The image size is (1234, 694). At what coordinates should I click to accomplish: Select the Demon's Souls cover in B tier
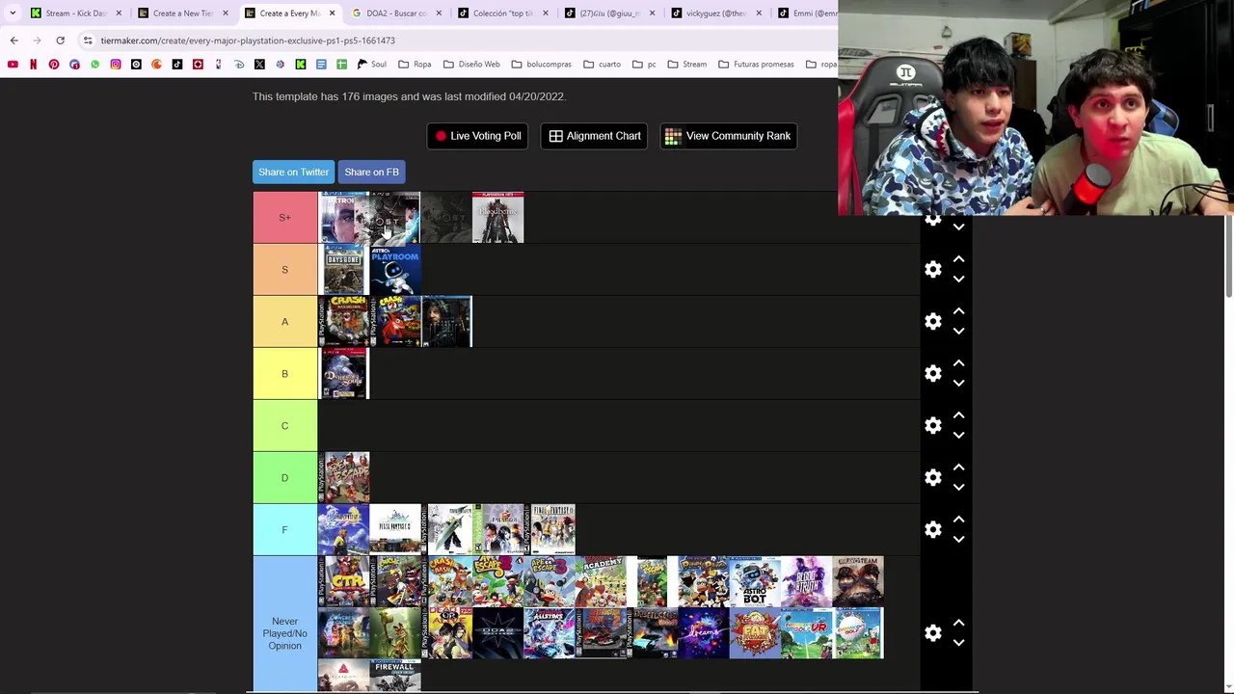tap(343, 374)
